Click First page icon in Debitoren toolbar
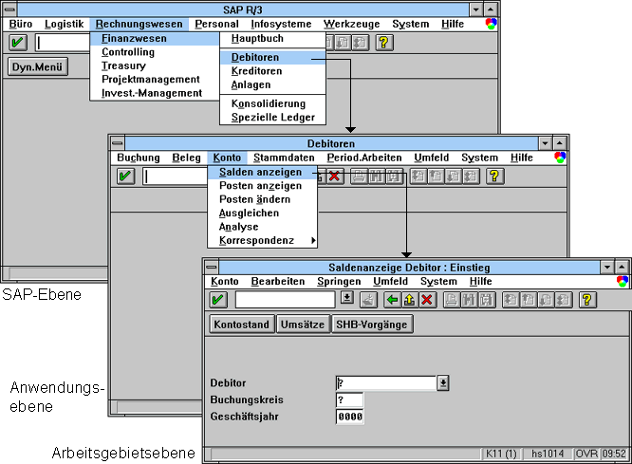Screen dimensions: 632x464 [418, 176]
